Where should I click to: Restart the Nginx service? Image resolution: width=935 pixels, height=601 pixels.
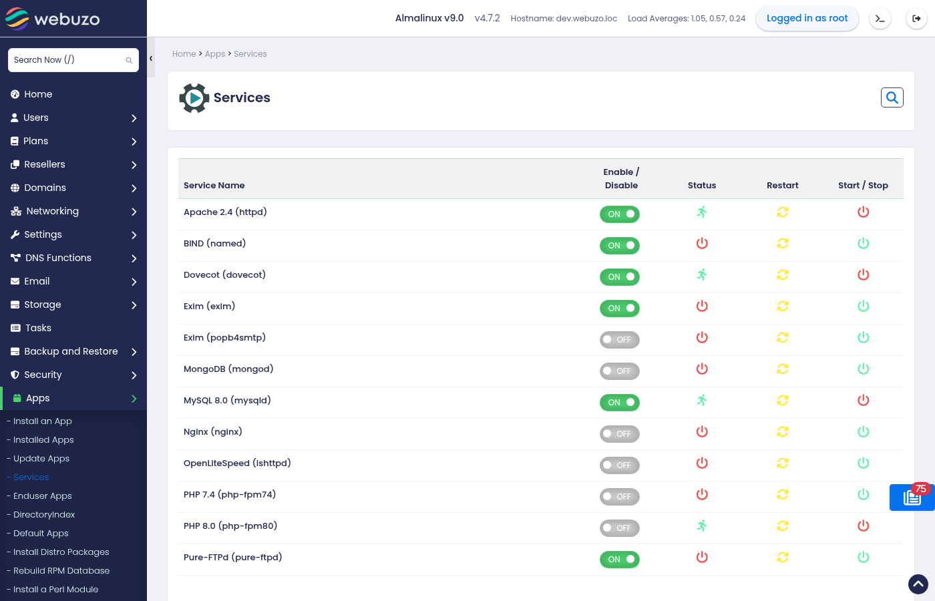[783, 431]
